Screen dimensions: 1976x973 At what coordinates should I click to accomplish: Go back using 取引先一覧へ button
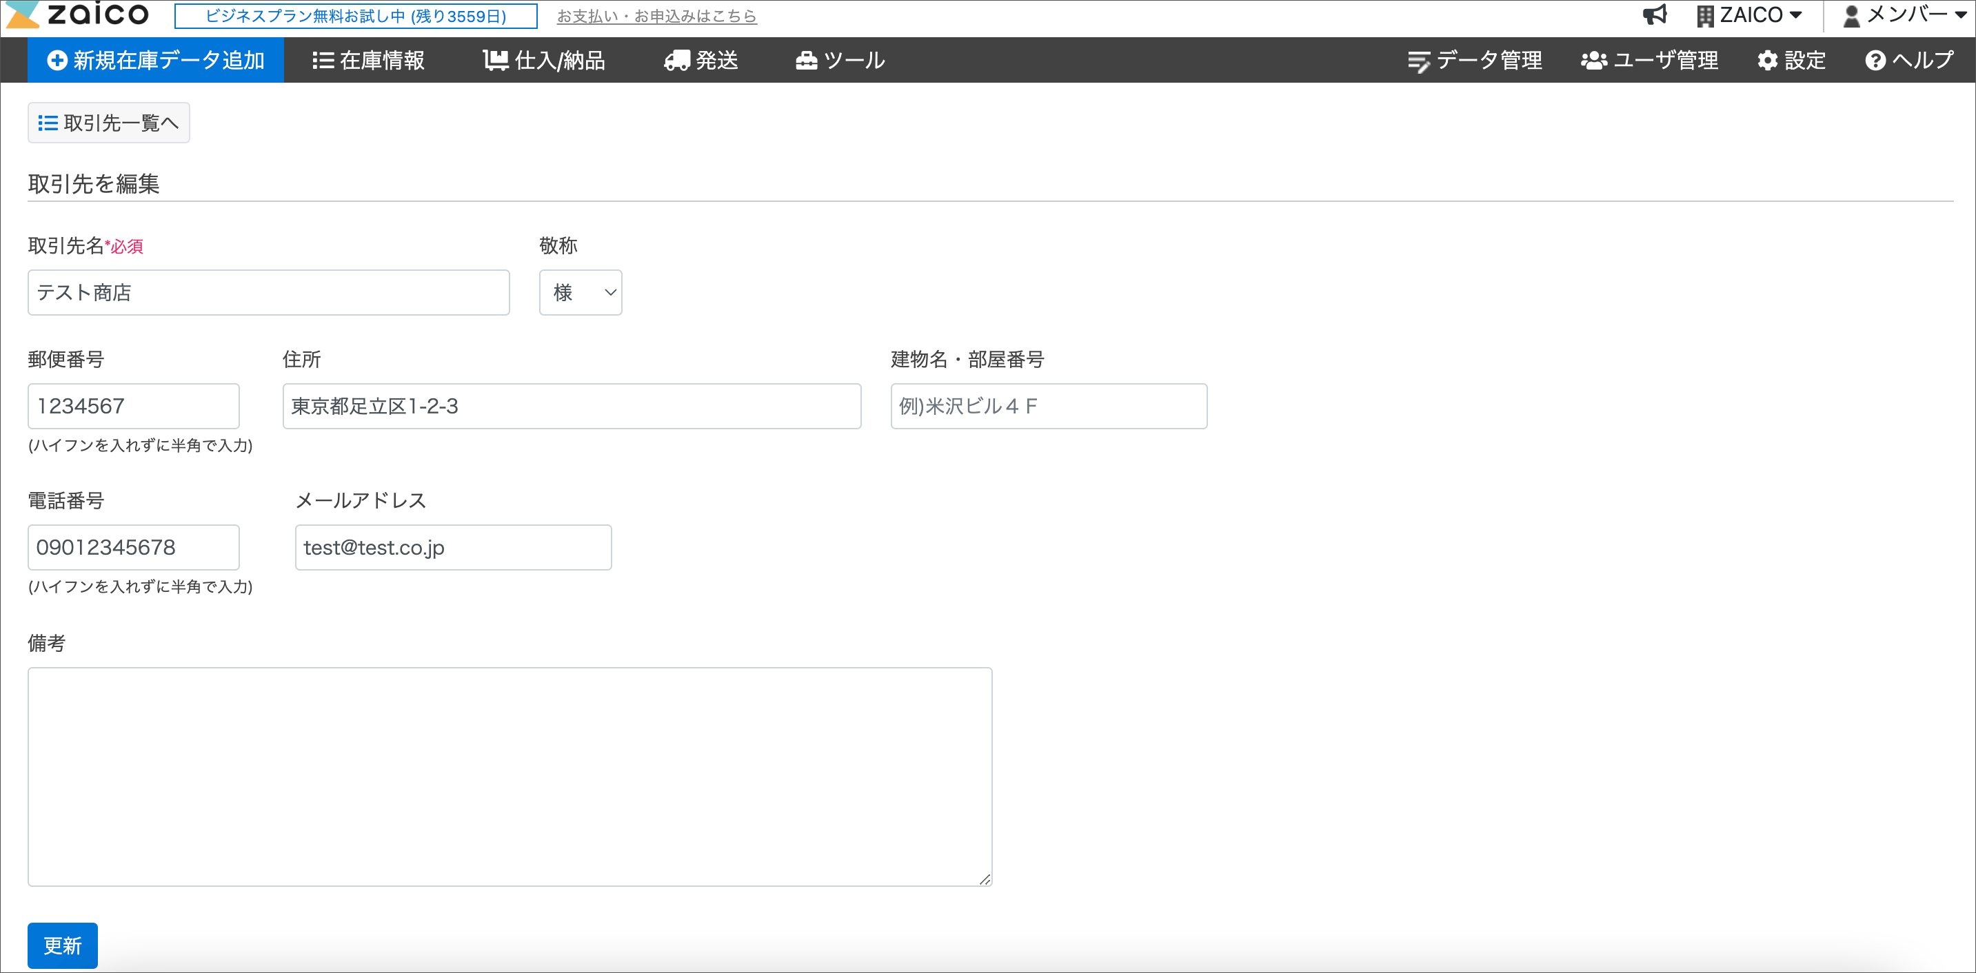pyautogui.click(x=108, y=123)
